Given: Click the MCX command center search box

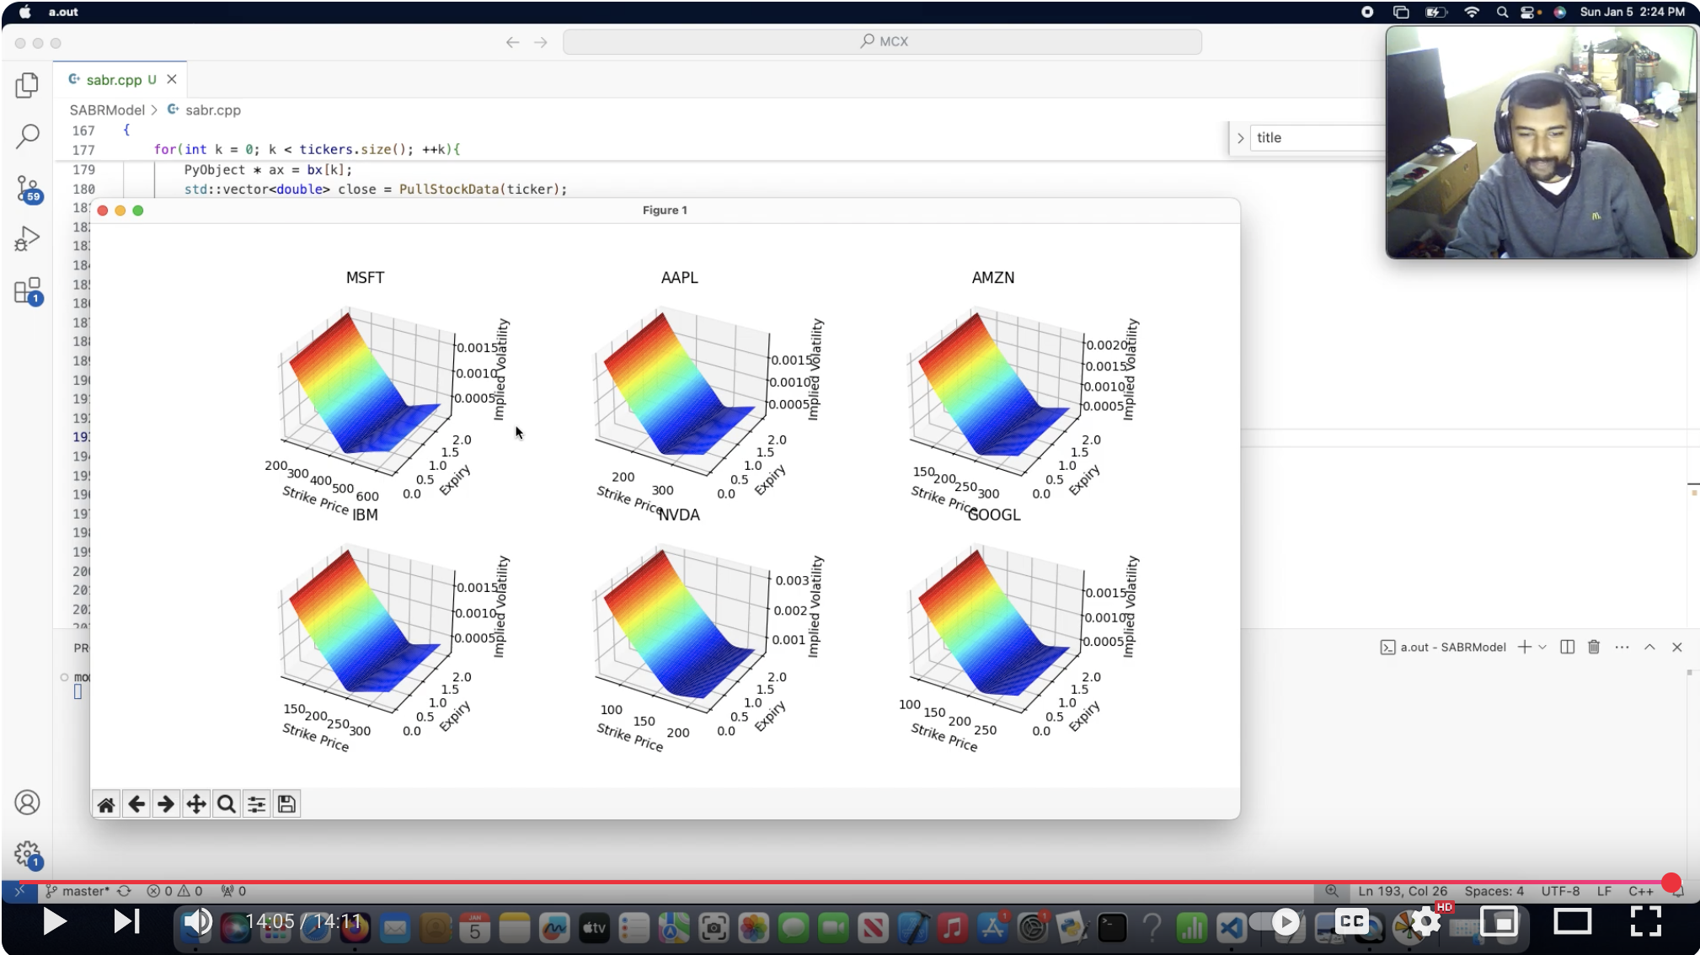Looking at the screenshot, I should pyautogui.click(x=882, y=41).
